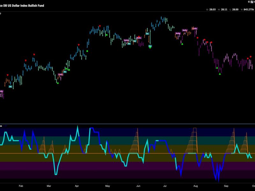
Task: Click the red down-triangle marker at the late April high
Action: click(x=100, y=26)
